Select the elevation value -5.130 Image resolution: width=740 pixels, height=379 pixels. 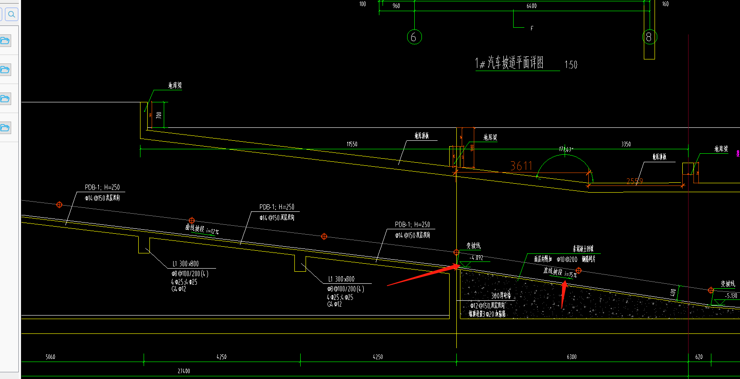pos(731,295)
